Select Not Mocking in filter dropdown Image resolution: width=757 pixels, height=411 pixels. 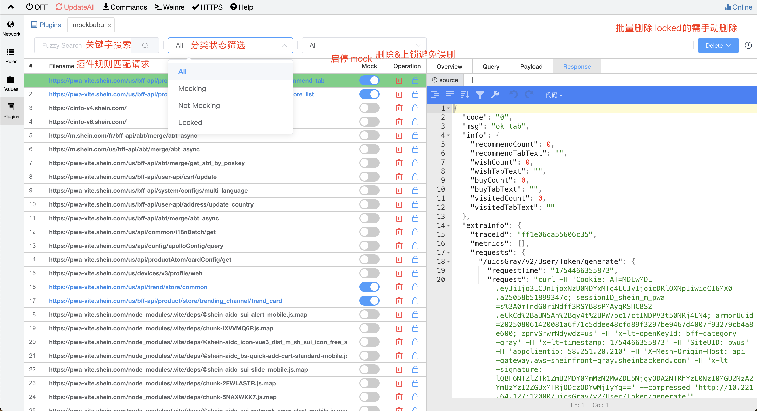(x=199, y=105)
